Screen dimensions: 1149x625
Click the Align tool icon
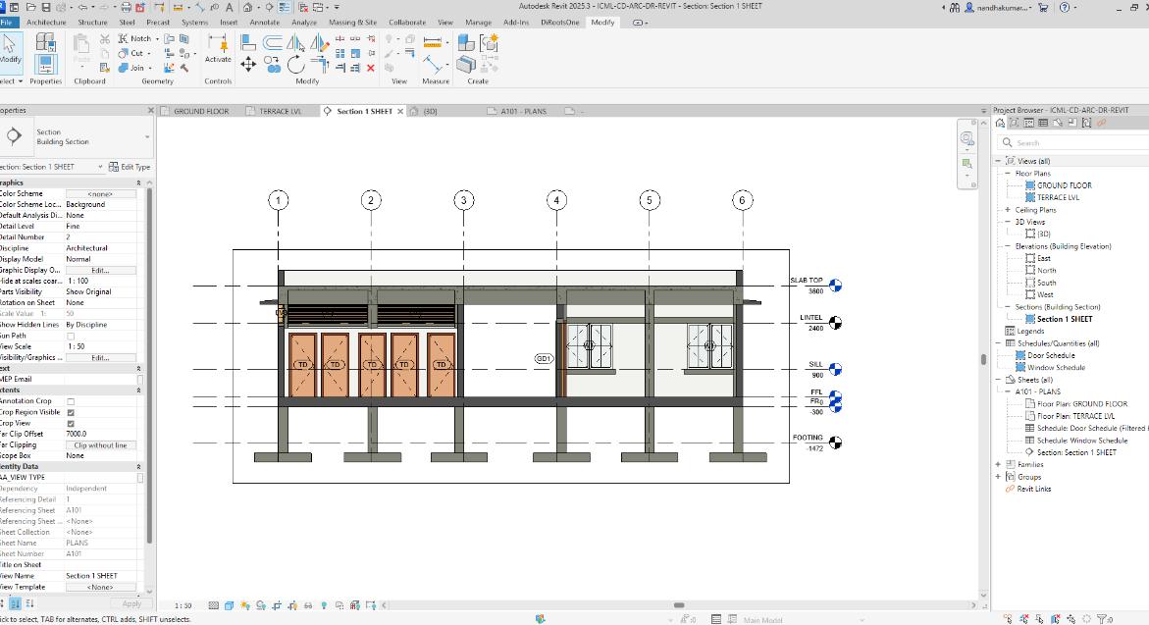(x=248, y=42)
